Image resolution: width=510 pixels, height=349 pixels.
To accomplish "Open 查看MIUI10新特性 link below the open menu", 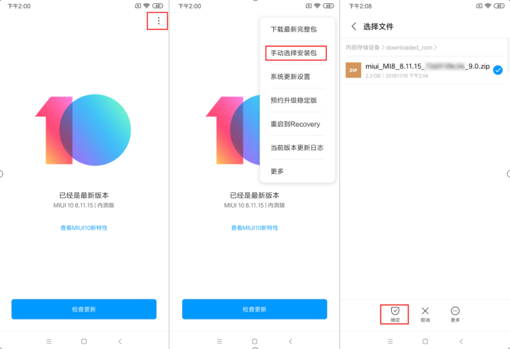I will pos(254,228).
